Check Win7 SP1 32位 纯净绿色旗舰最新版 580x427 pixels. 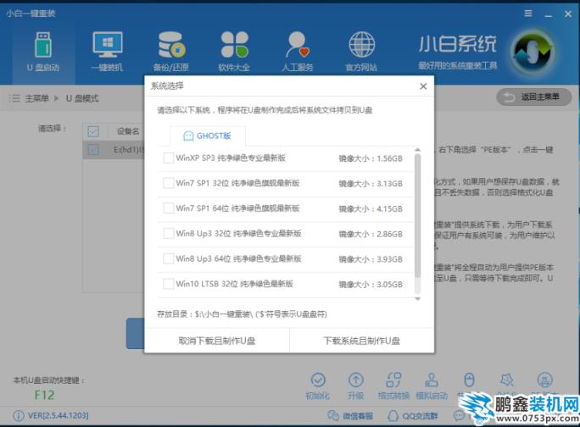[168, 183]
